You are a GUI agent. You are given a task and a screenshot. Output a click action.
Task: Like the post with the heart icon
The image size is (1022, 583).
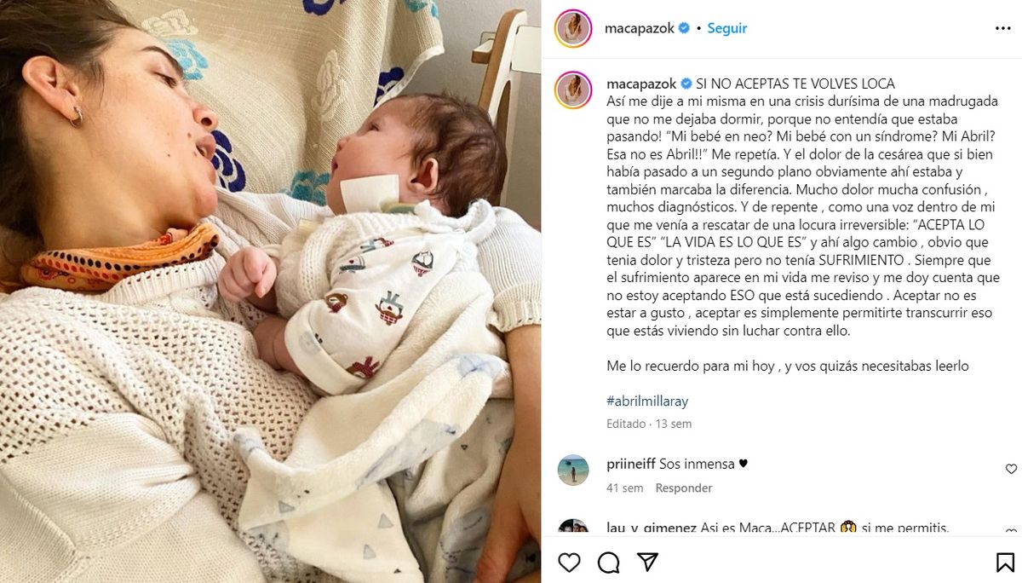[569, 563]
